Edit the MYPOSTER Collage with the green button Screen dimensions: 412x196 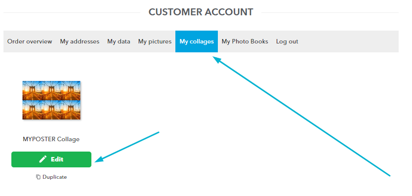pyautogui.click(x=51, y=159)
